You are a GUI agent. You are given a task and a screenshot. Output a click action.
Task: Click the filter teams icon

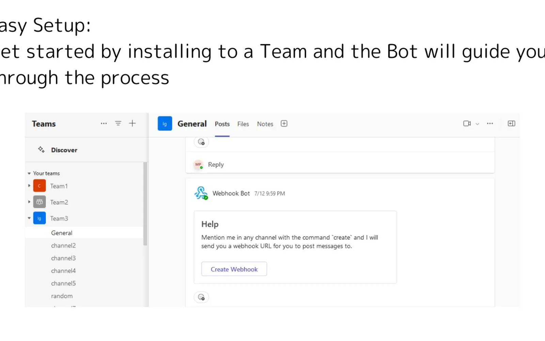click(x=118, y=123)
